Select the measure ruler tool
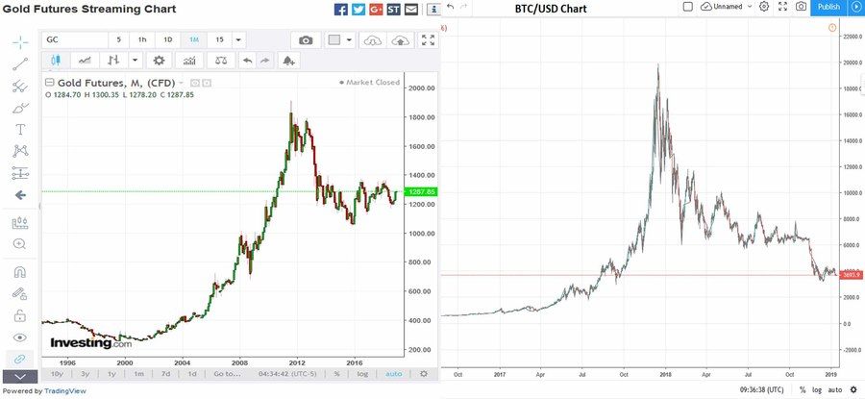 click(x=20, y=222)
